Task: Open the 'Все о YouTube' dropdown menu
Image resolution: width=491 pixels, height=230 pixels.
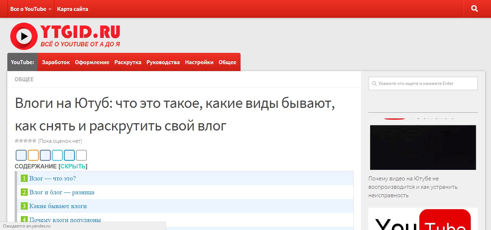Action: [x=31, y=9]
